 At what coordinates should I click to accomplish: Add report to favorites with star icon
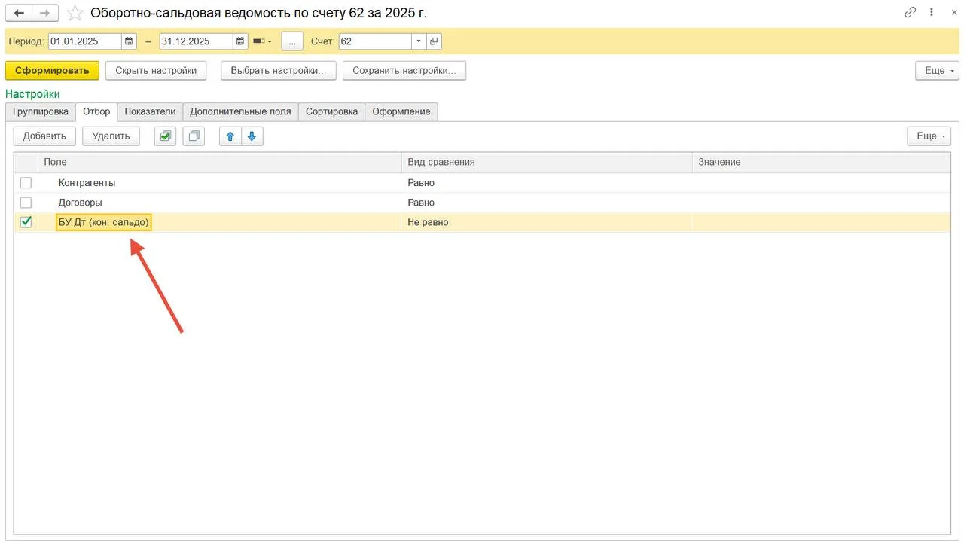pos(75,13)
